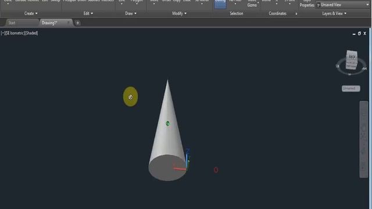Expand the Draw panel dropdown
Screen dimensions: 372x209
131,13
